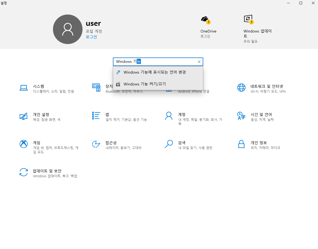Screen dimensions: 318x249
Task: Open 개인 설정 category title
Action: pyautogui.click(x=41, y=114)
